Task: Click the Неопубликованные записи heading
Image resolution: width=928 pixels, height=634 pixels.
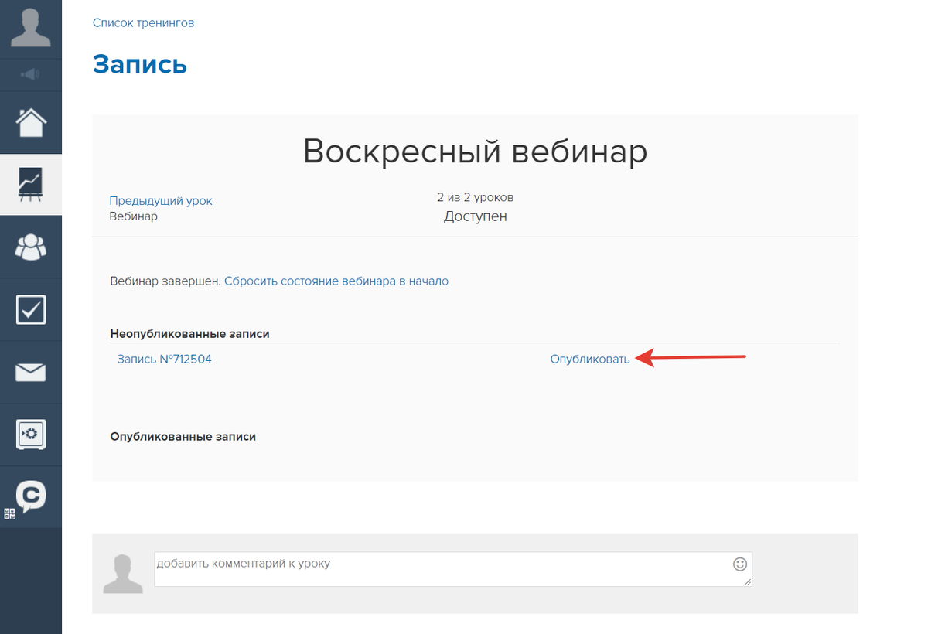Action: pos(190,334)
